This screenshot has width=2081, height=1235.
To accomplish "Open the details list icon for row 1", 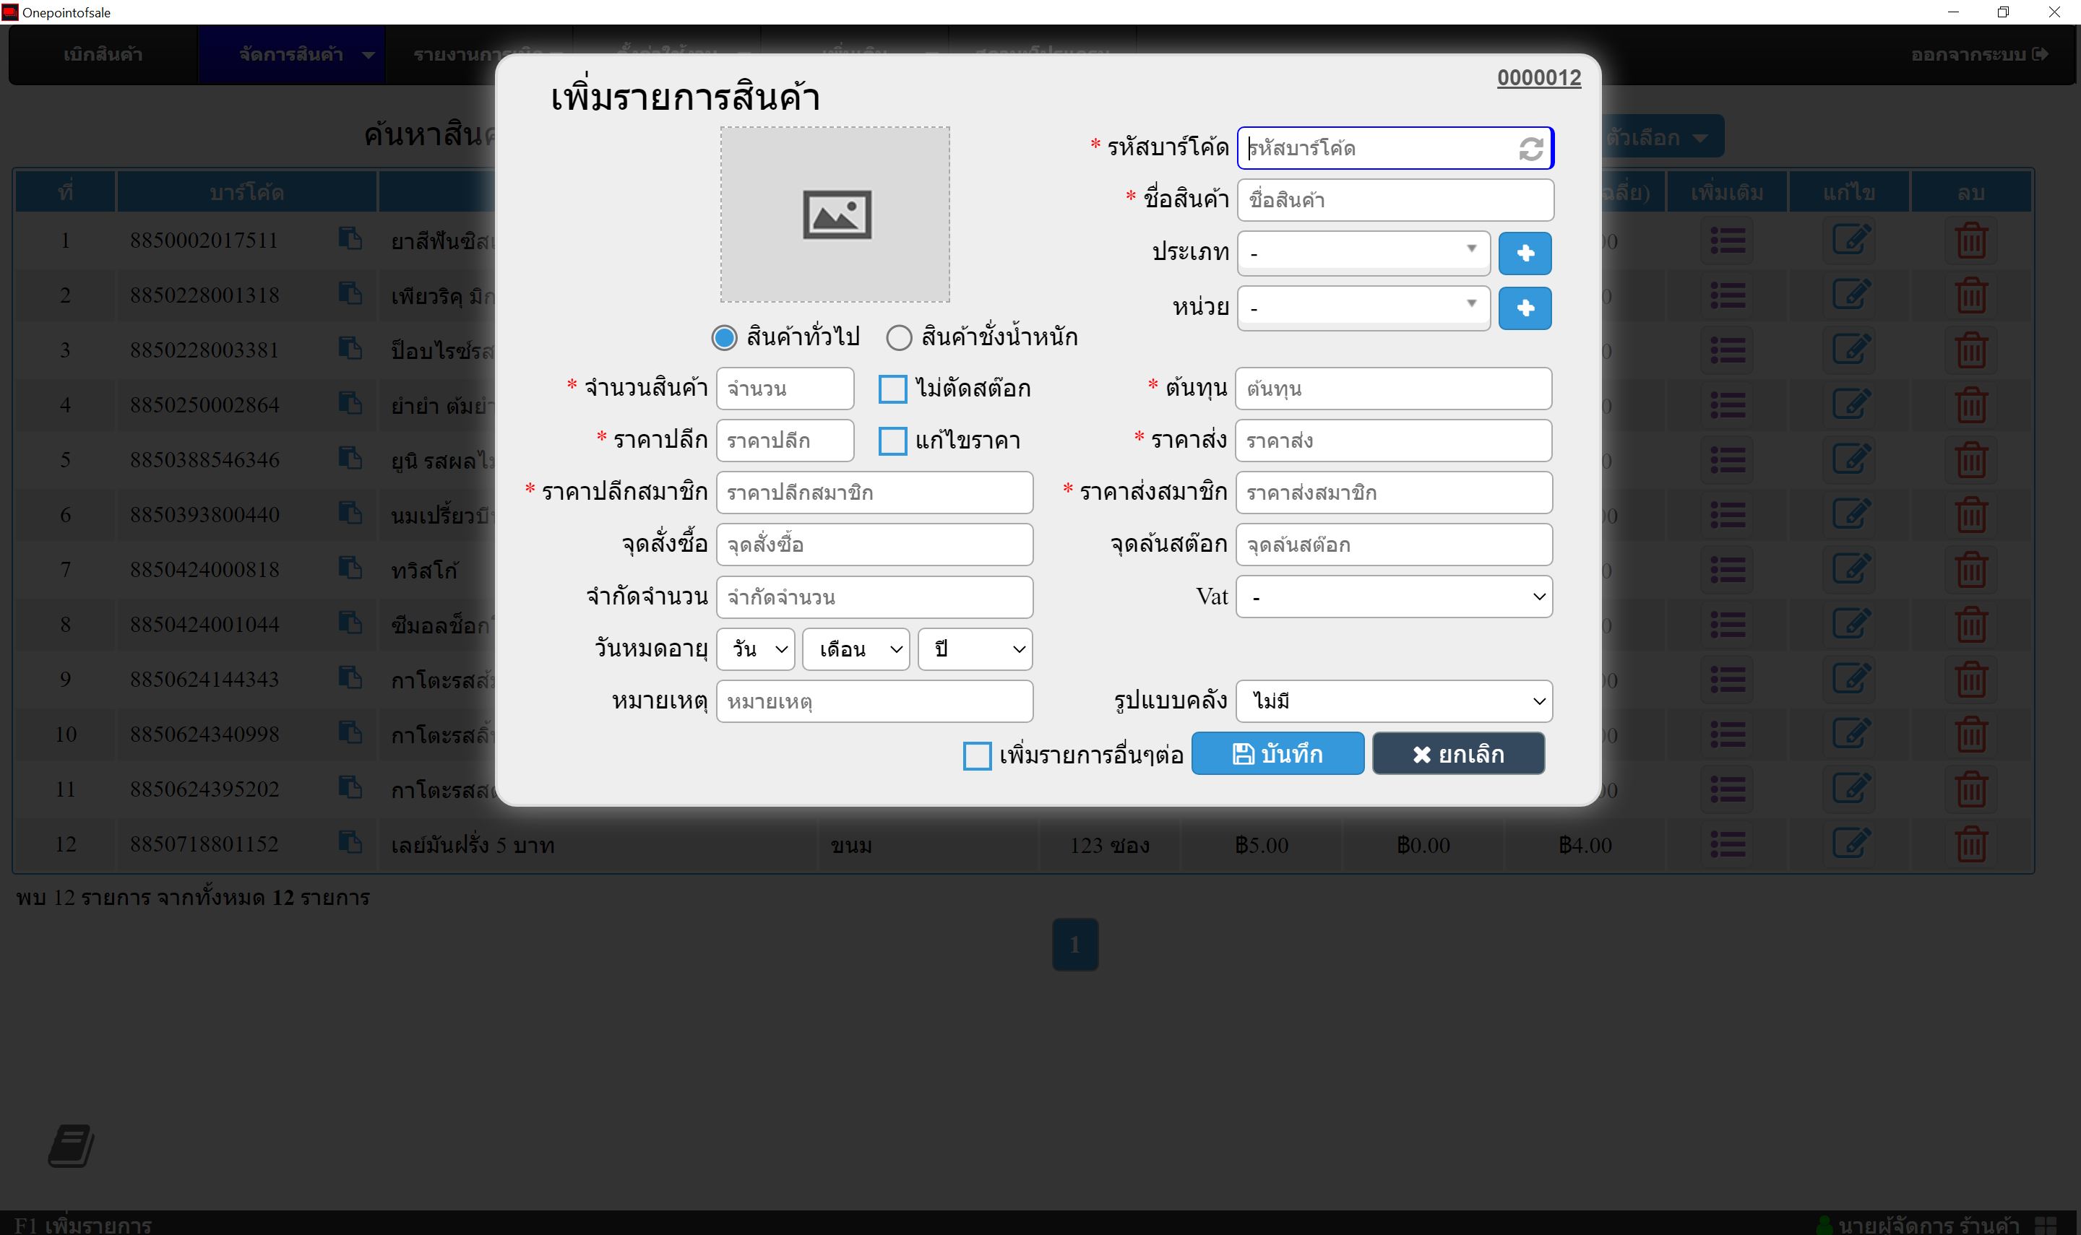I will point(1727,241).
